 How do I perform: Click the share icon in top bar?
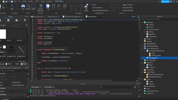click(x=174, y=1)
